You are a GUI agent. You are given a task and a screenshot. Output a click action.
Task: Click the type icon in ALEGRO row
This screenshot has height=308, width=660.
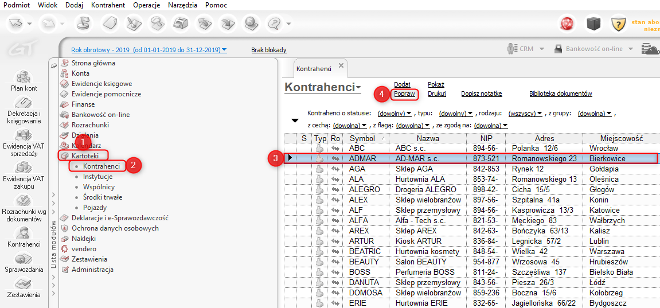pyautogui.click(x=319, y=190)
